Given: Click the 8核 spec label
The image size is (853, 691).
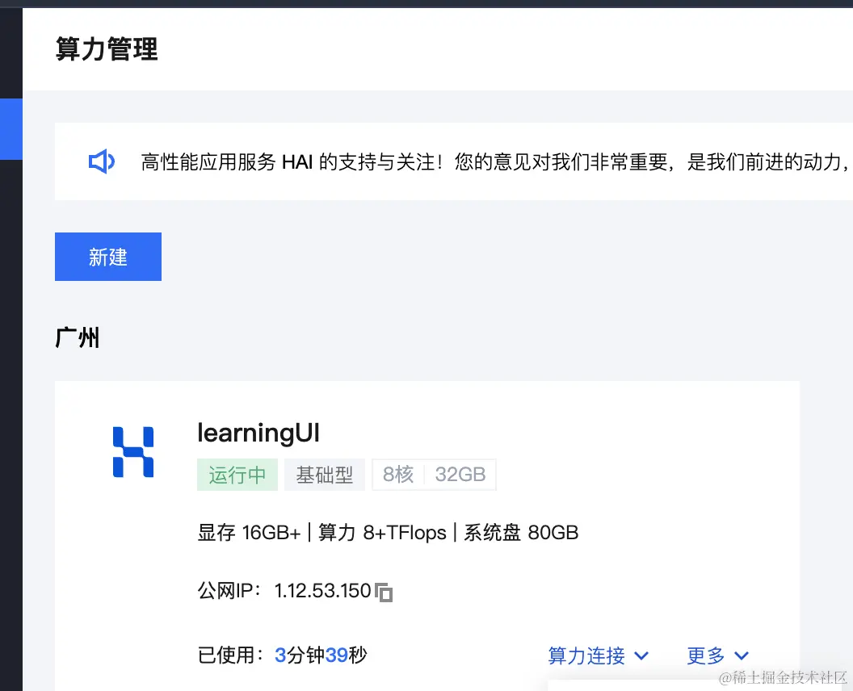Looking at the screenshot, I should pos(398,475).
